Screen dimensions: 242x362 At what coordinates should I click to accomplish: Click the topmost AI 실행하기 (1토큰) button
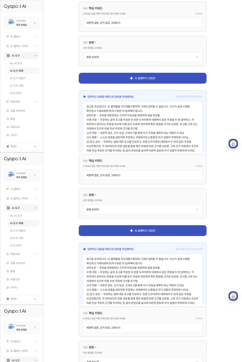point(143,78)
